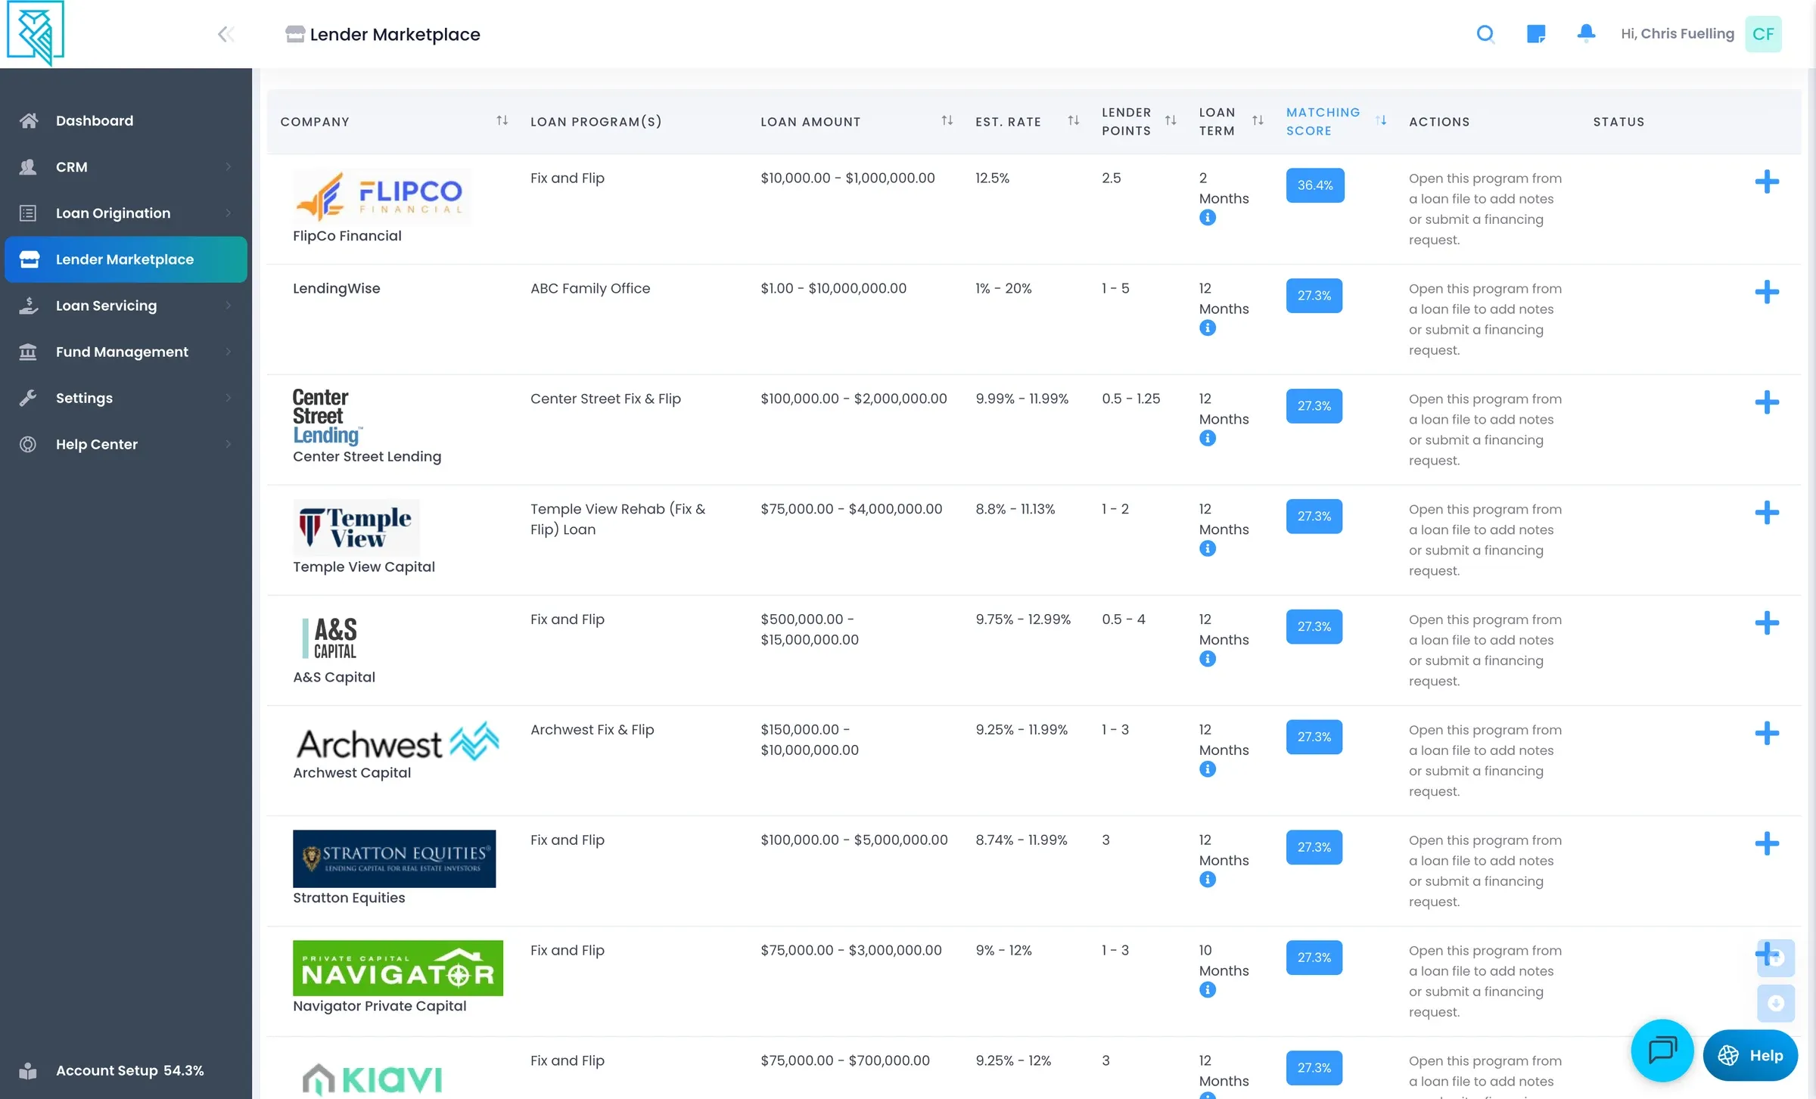The image size is (1816, 1099).
Task: Sort table by Lender Points column
Action: (x=1171, y=121)
